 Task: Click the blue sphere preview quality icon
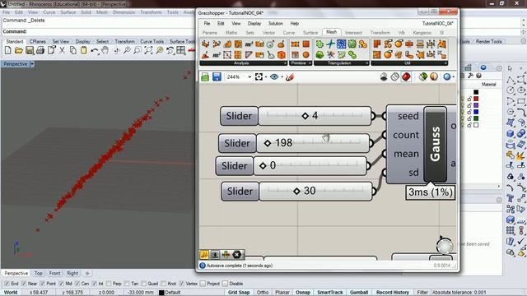pyautogui.click(x=446, y=76)
